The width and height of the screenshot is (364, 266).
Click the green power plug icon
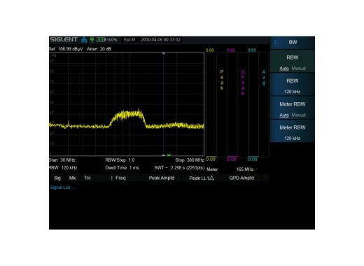pos(92,40)
